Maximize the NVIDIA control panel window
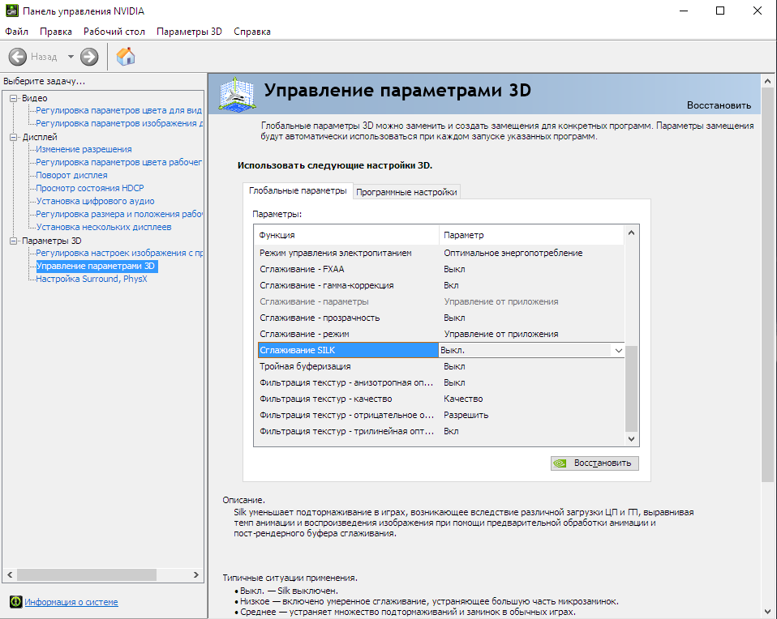Image resolution: width=777 pixels, height=619 pixels. pyautogui.click(x=720, y=11)
